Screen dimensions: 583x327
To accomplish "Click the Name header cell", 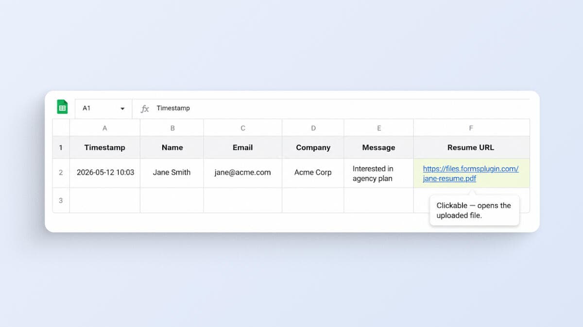I will click(x=172, y=147).
